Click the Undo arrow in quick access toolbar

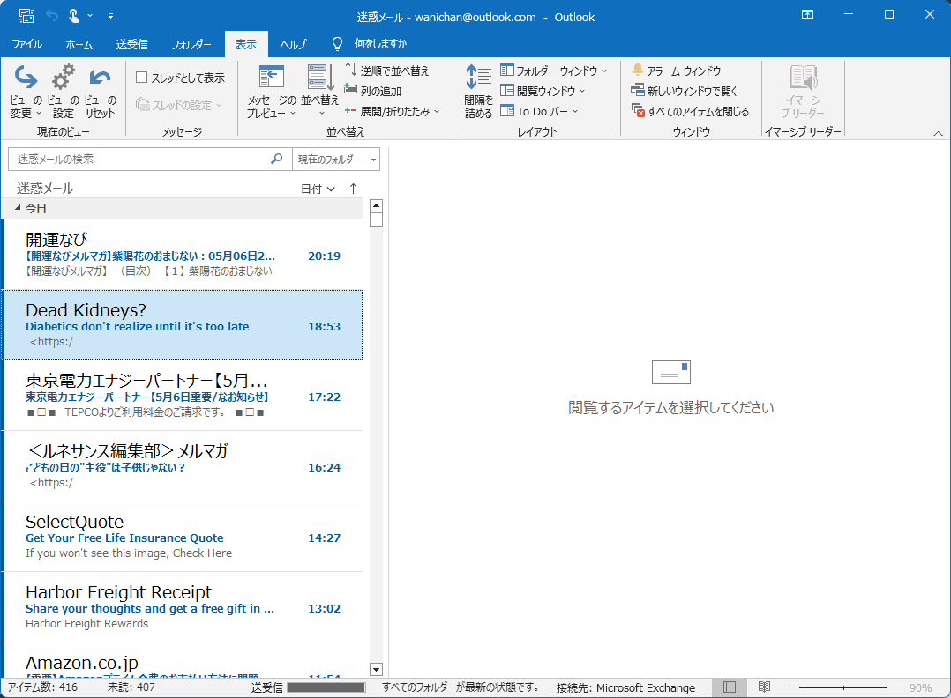point(52,16)
